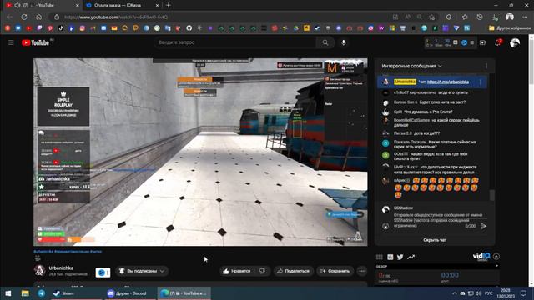Open the browser settings three-dot menu
The width and height of the screenshot is (534, 300).
526,17
